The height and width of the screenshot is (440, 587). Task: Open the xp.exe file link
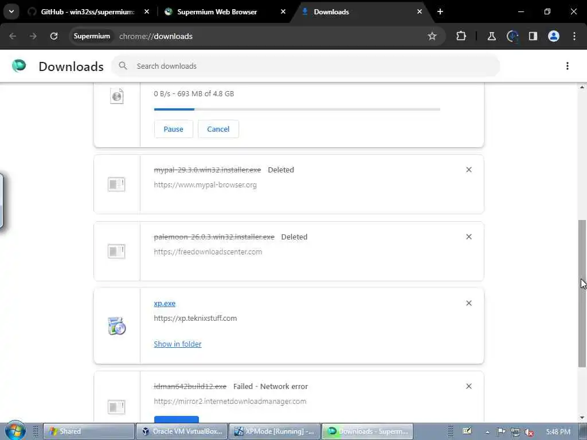[x=165, y=304]
